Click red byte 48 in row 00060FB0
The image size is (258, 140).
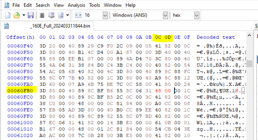(x=158, y=91)
